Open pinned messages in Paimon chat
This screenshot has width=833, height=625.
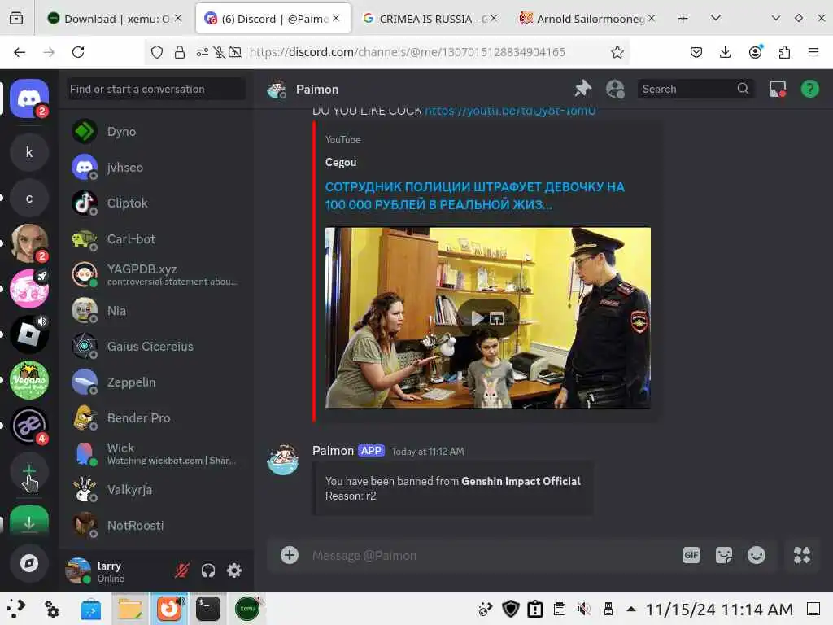[x=582, y=89]
